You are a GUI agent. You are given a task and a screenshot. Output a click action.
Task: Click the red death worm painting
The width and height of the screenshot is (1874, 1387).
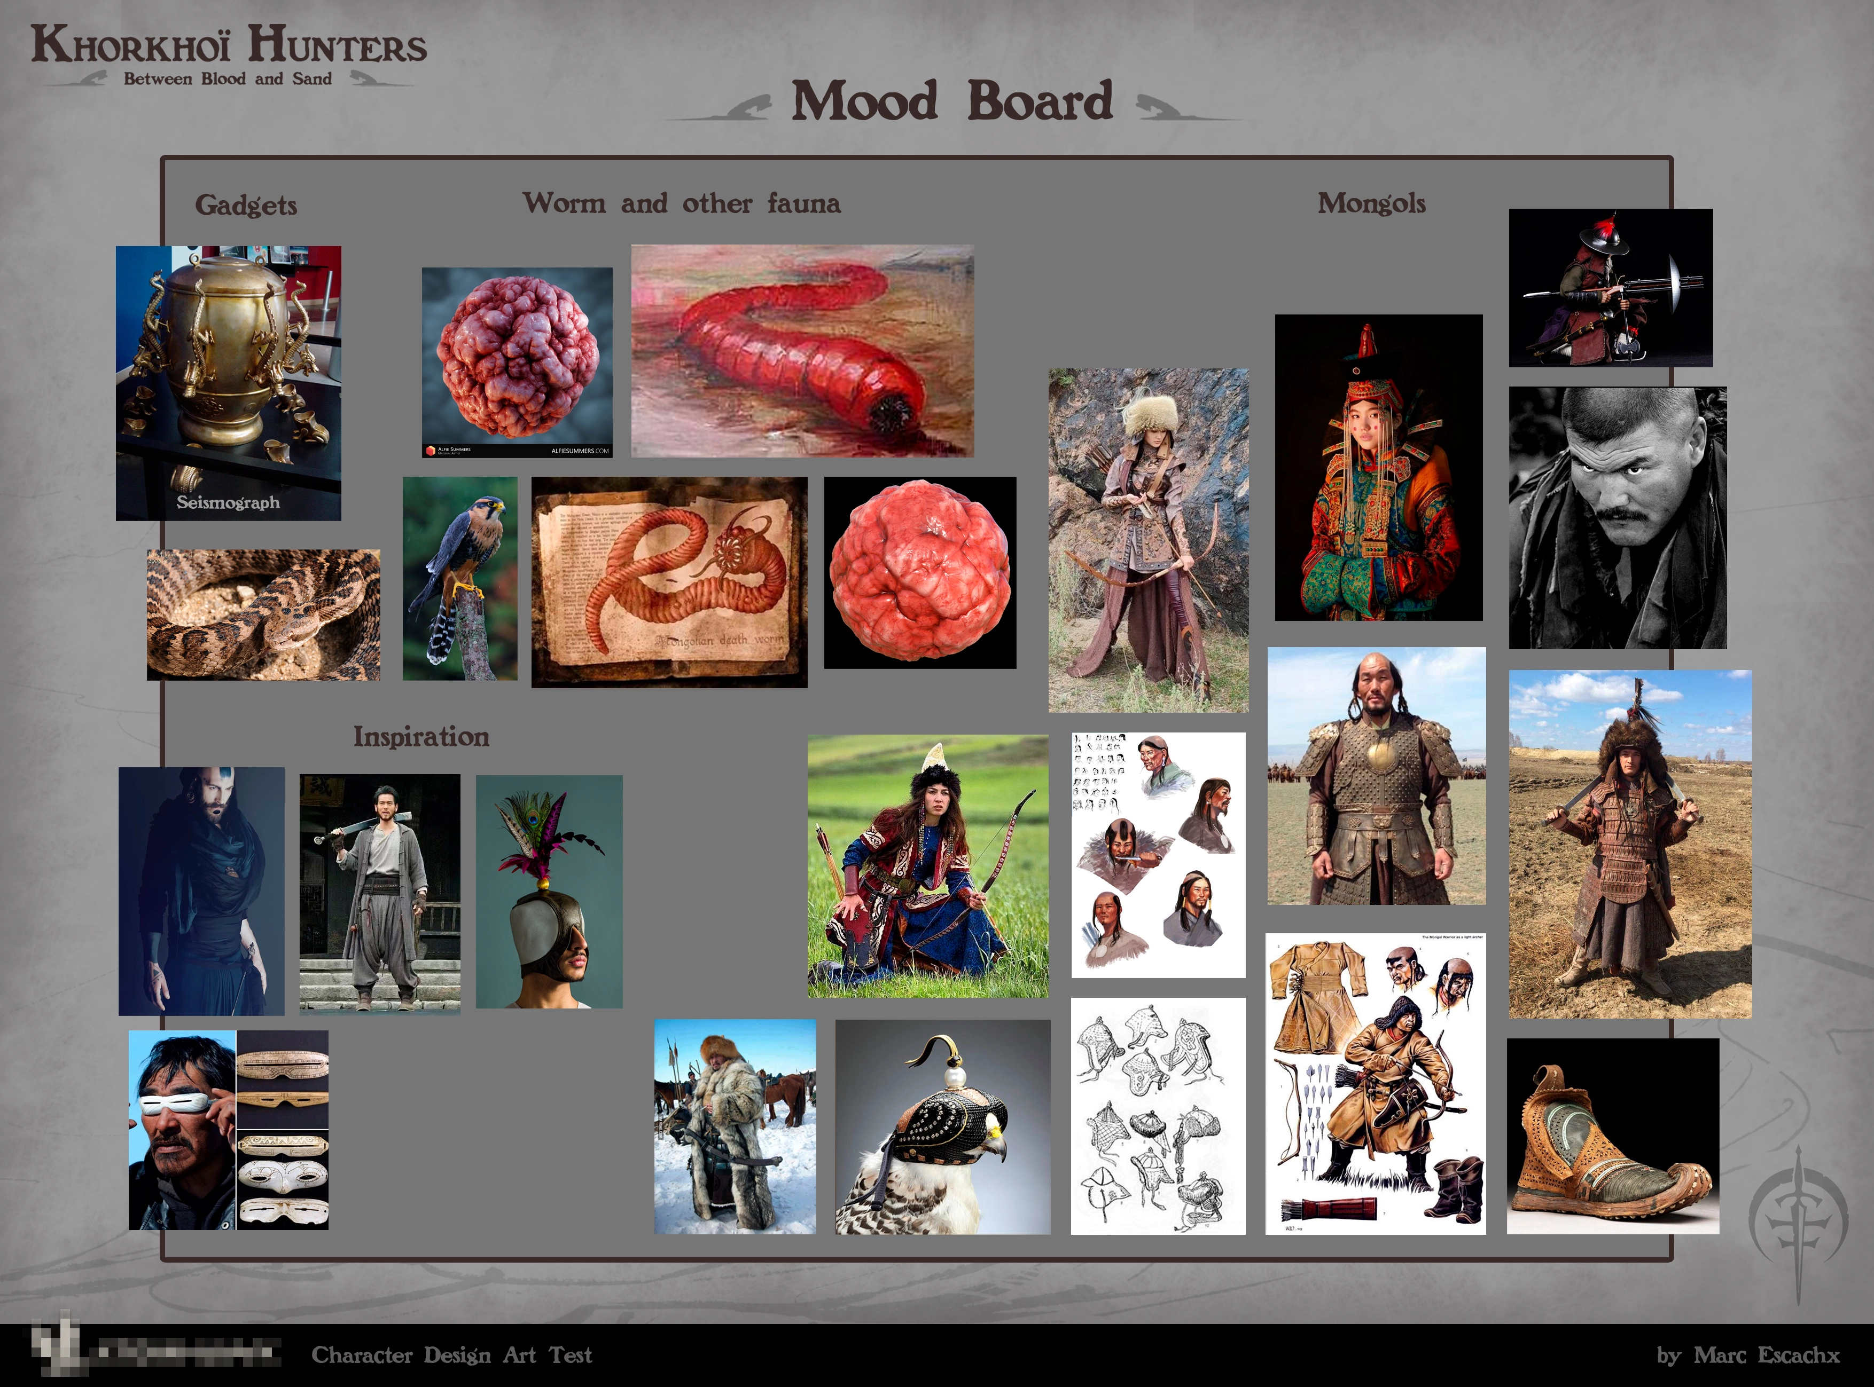[802, 351]
